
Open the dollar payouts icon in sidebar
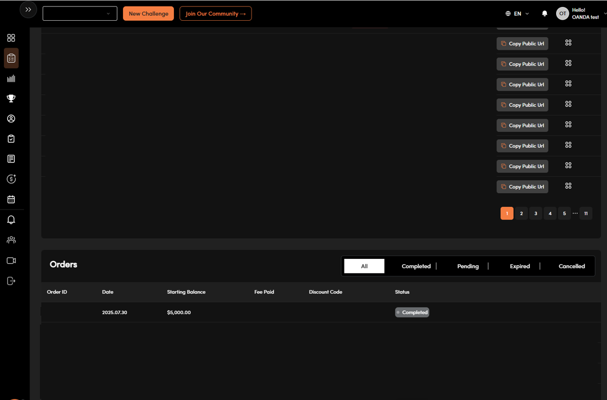11,179
